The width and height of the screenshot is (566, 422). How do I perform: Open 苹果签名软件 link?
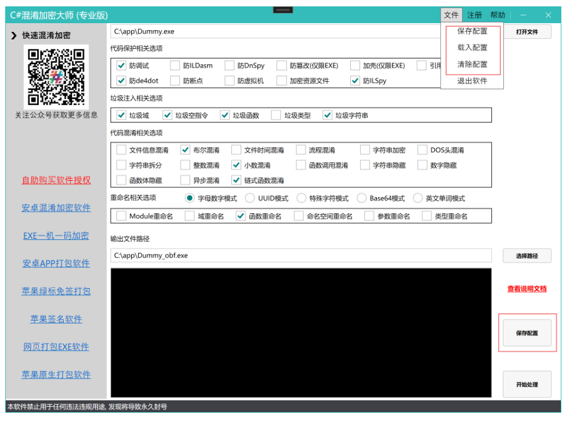point(56,319)
